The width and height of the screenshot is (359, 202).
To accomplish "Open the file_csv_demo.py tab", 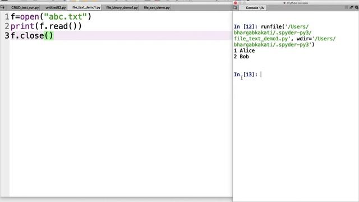I will tap(157, 7).
